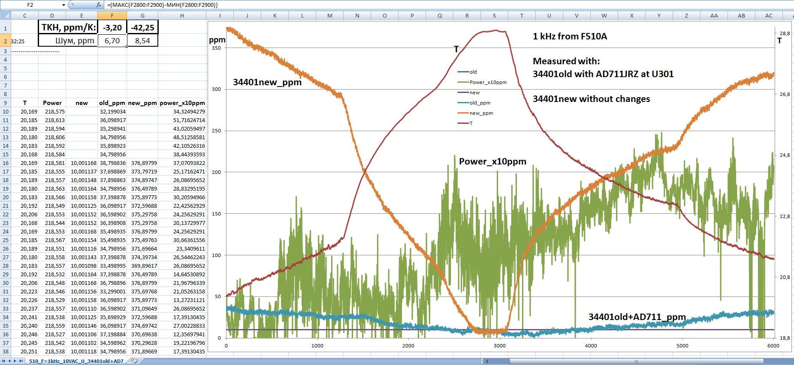Click the large 'Power_x10ppm' chart annotation
Image resolution: width=794 pixels, height=365 pixels.
[x=492, y=162]
